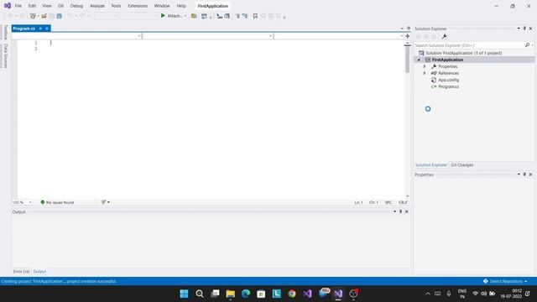Click the Search Solution Explorer field
The image size is (537, 302).
tap(469, 45)
